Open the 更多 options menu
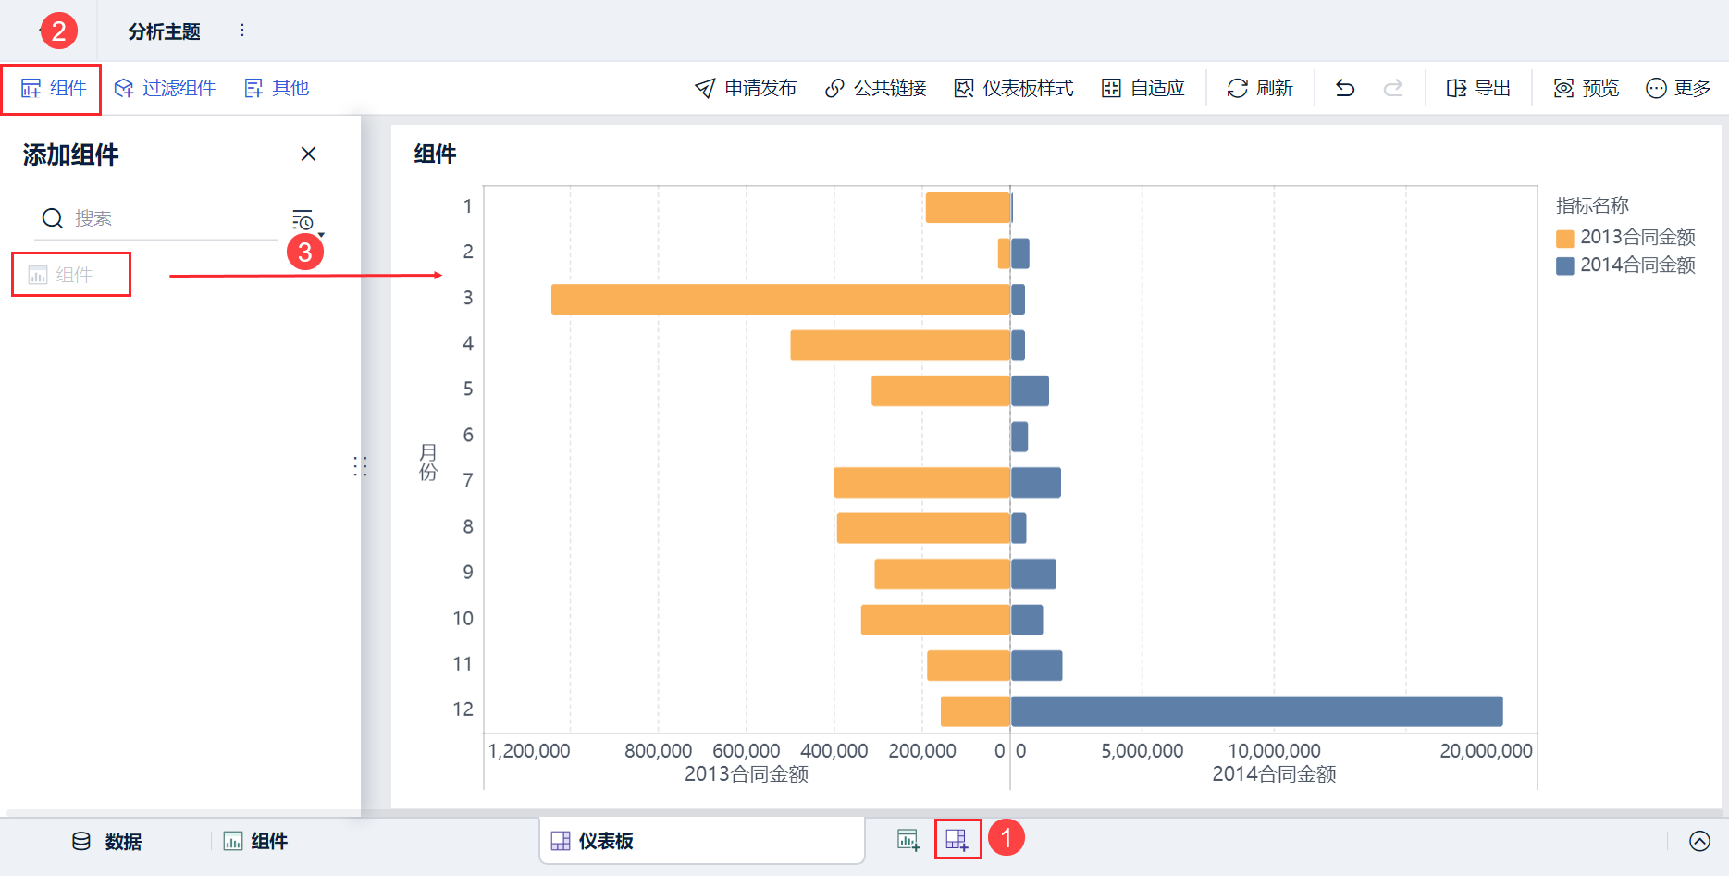 (1678, 88)
